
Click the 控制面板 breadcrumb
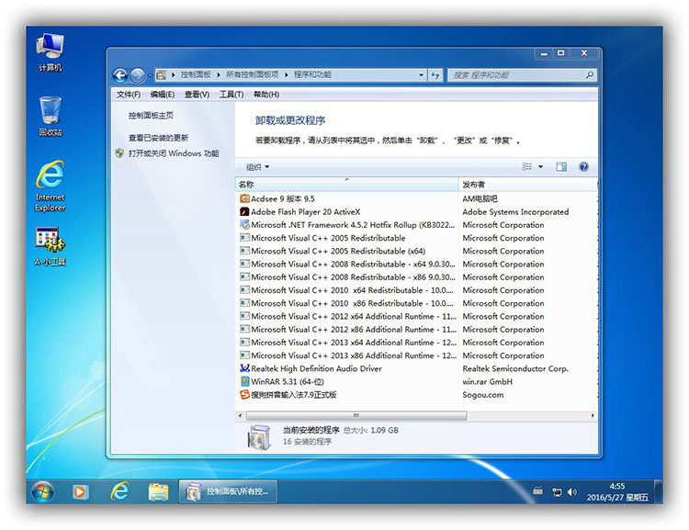(x=196, y=74)
